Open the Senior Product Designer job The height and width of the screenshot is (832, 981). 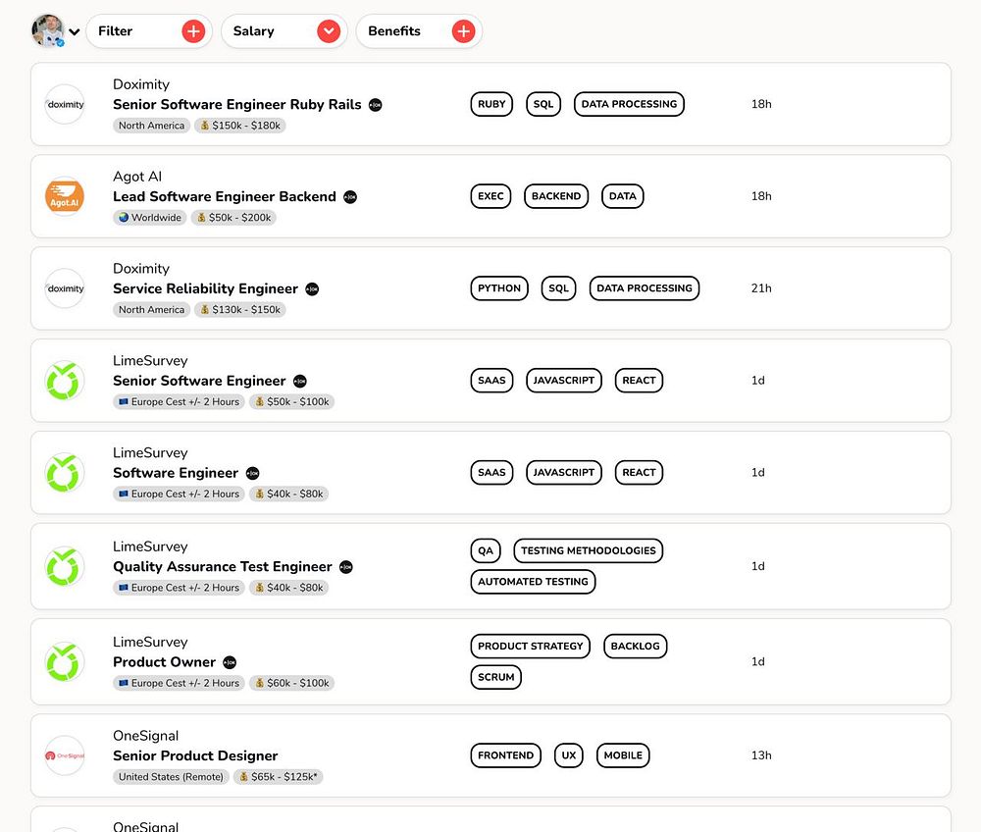(x=195, y=755)
